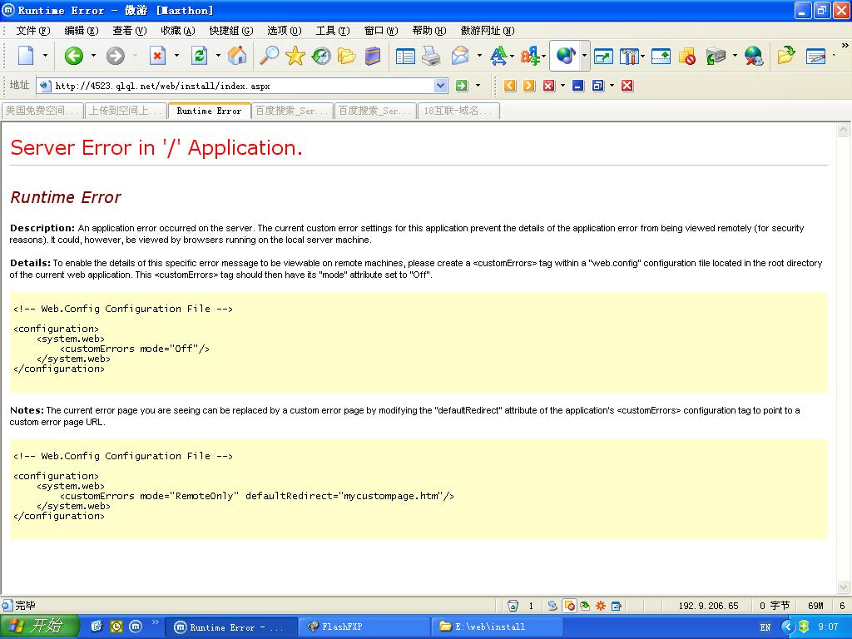This screenshot has height=639, width=852.
Task: Click the Print icon in toolbar
Action: tap(431, 56)
